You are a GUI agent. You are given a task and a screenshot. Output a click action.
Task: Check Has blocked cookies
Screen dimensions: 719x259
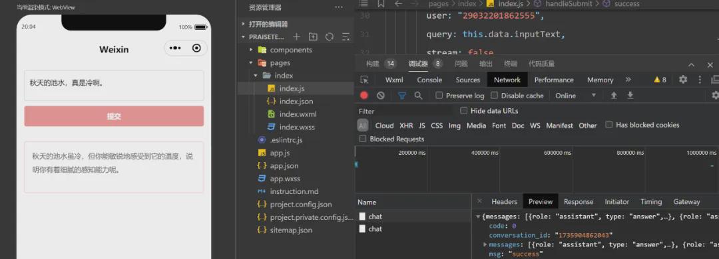pos(609,124)
